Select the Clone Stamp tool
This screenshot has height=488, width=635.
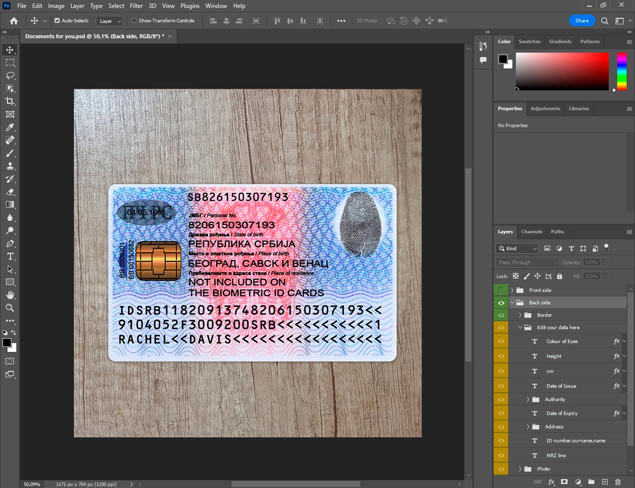pos(10,166)
